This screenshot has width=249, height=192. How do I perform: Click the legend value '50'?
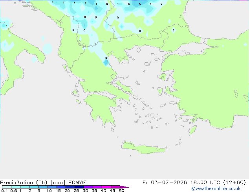coord(121,190)
